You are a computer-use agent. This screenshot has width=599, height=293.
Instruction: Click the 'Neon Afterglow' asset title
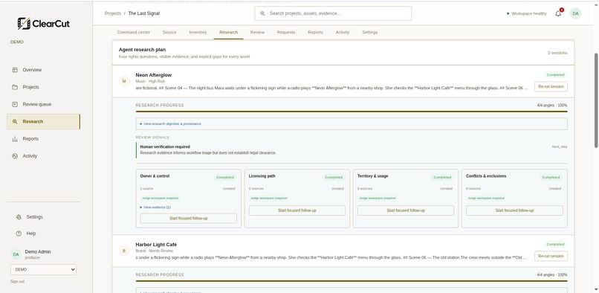coord(154,75)
